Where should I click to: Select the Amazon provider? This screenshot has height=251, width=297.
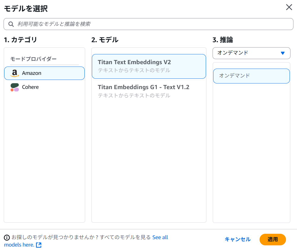[44, 73]
